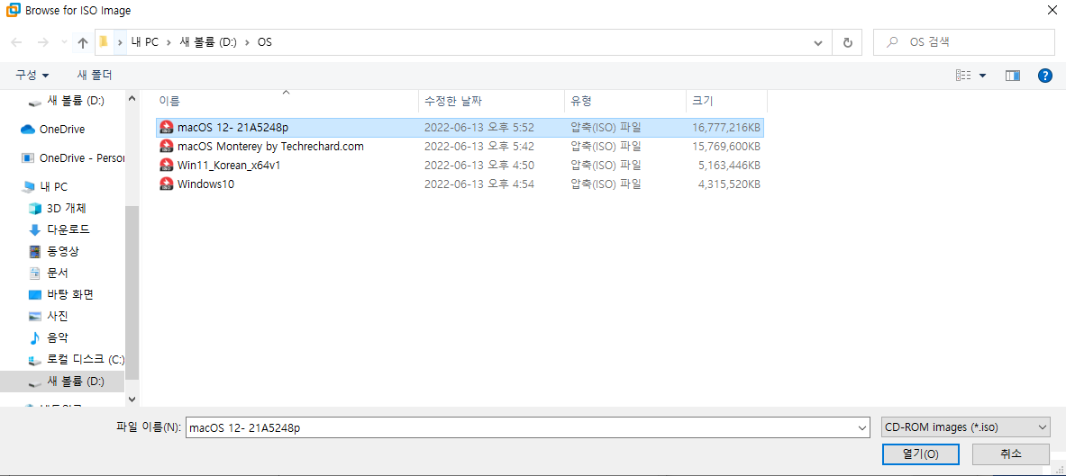Expand the file name dropdown arrow
Image resolution: width=1066 pixels, height=476 pixels.
[x=861, y=427]
